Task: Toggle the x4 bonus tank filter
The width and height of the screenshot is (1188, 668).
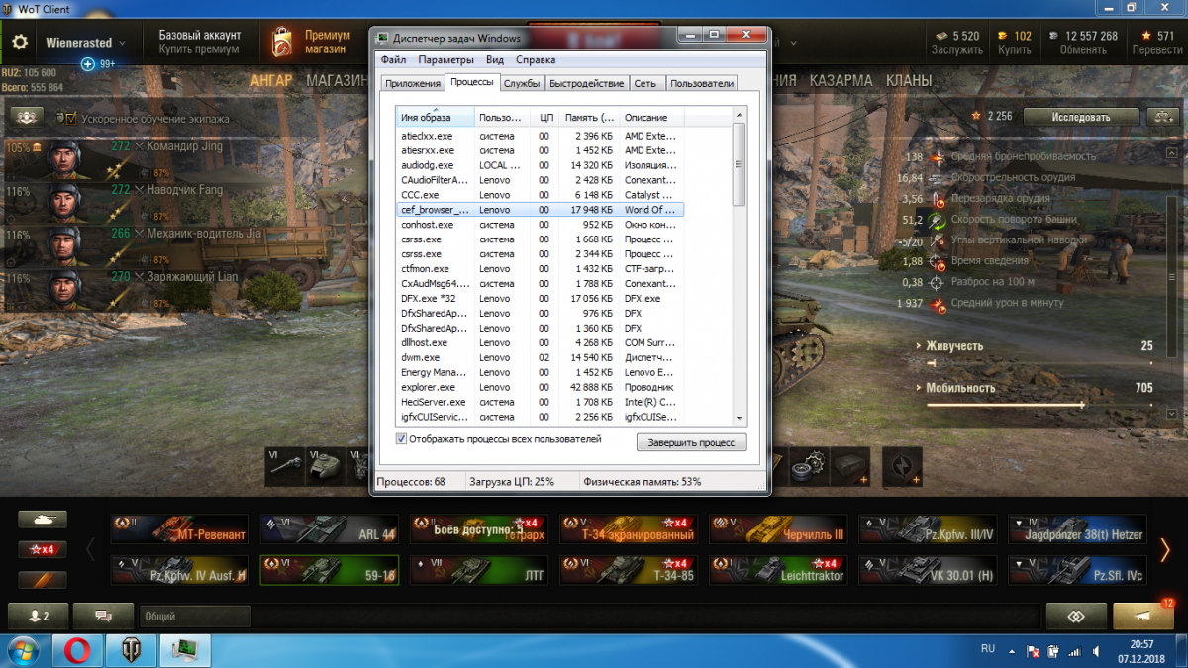Action: 43,549
